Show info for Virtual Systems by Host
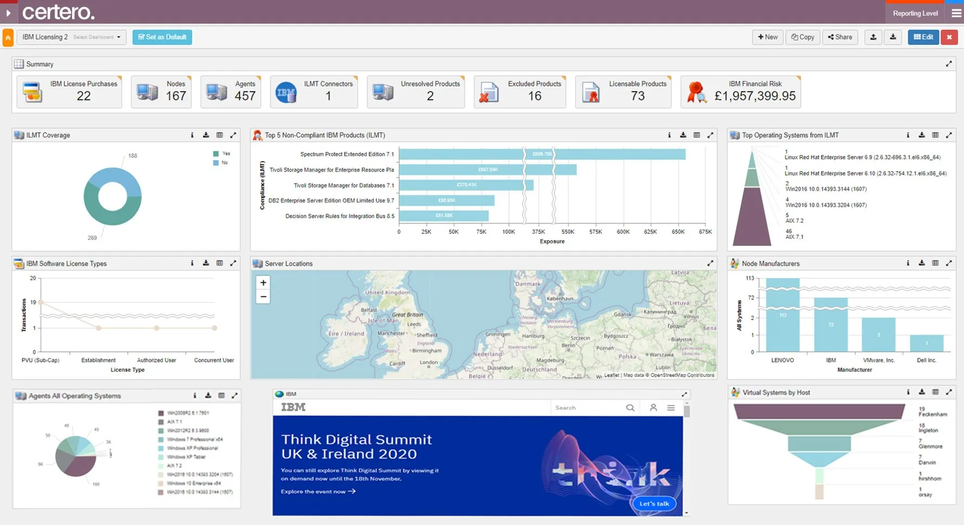Image resolution: width=964 pixels, height=525 pixels. pos(908,392)
